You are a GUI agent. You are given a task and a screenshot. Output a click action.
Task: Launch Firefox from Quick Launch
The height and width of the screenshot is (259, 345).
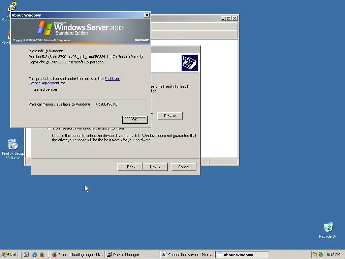pyautogui.click(x=42, y=255)
